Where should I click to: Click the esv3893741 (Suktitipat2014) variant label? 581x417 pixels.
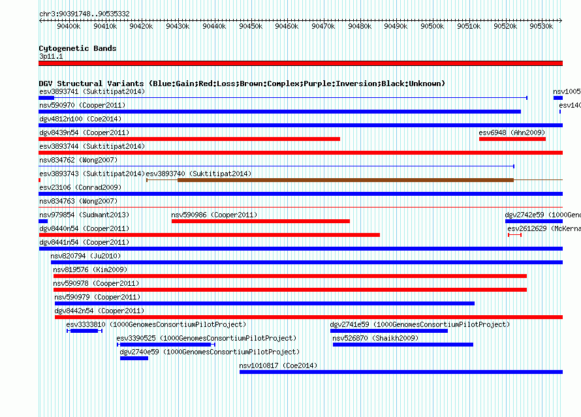(x=92, y=91)
